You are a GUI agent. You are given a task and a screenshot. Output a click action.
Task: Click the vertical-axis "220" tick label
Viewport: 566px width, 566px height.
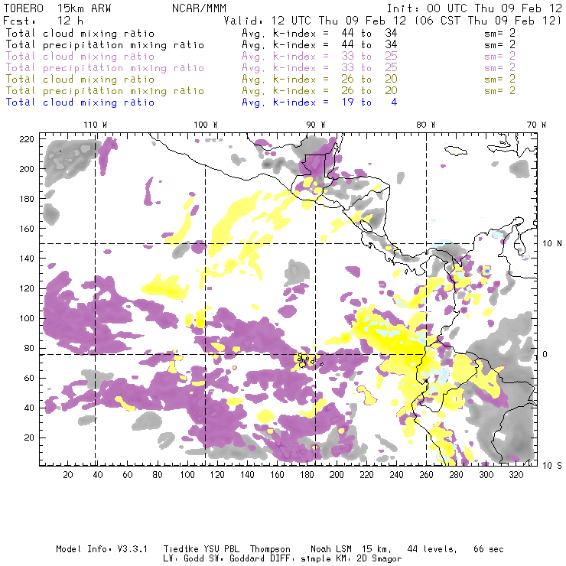[x=27, y=139]
